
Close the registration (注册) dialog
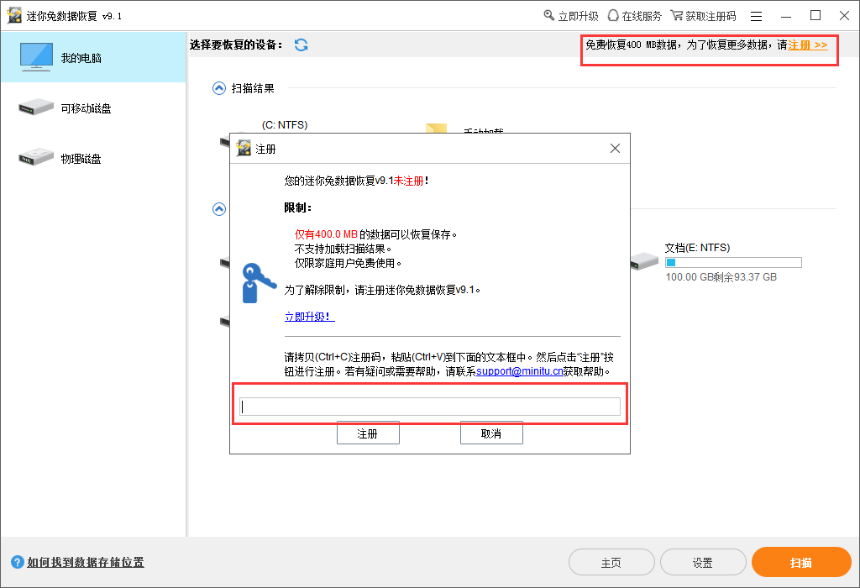[x=615, y=149]
